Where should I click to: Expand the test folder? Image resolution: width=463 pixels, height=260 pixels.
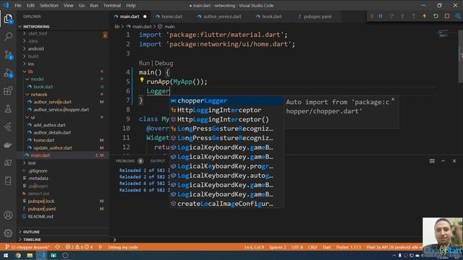click(32, 163)
